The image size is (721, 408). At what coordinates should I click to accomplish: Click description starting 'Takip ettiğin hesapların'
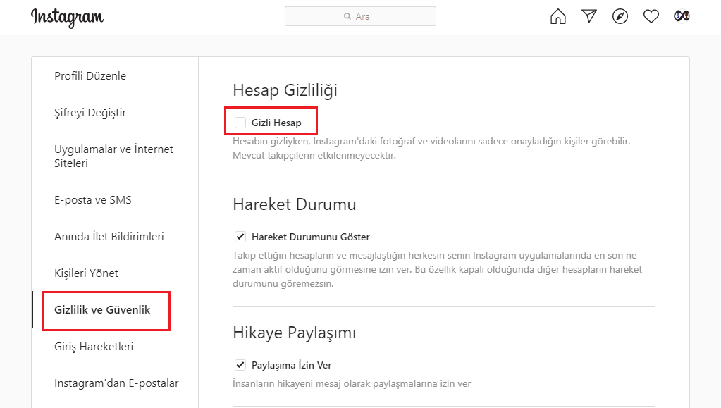click(437, 269)
